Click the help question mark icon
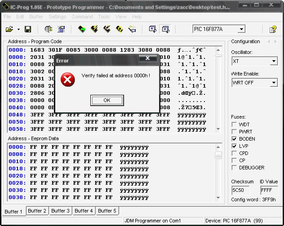The image size is (284, 226). pos(273,29)
